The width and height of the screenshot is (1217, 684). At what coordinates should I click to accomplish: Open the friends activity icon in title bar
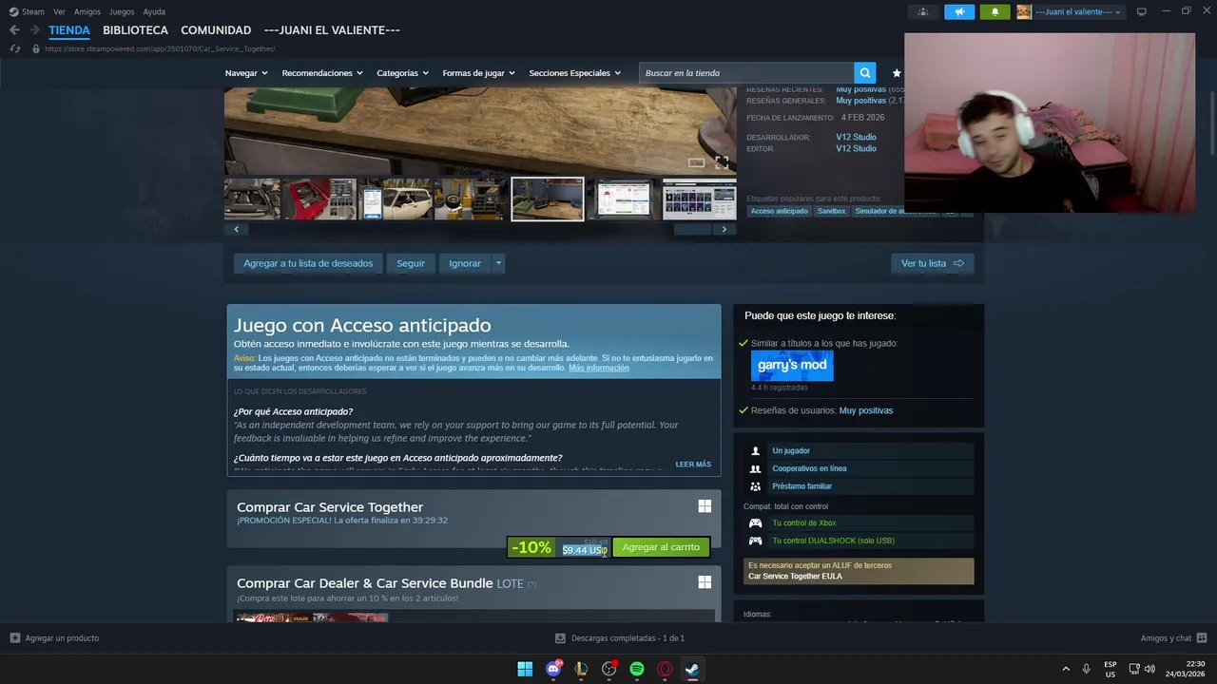pyautogui.click(x=922, y=11)
